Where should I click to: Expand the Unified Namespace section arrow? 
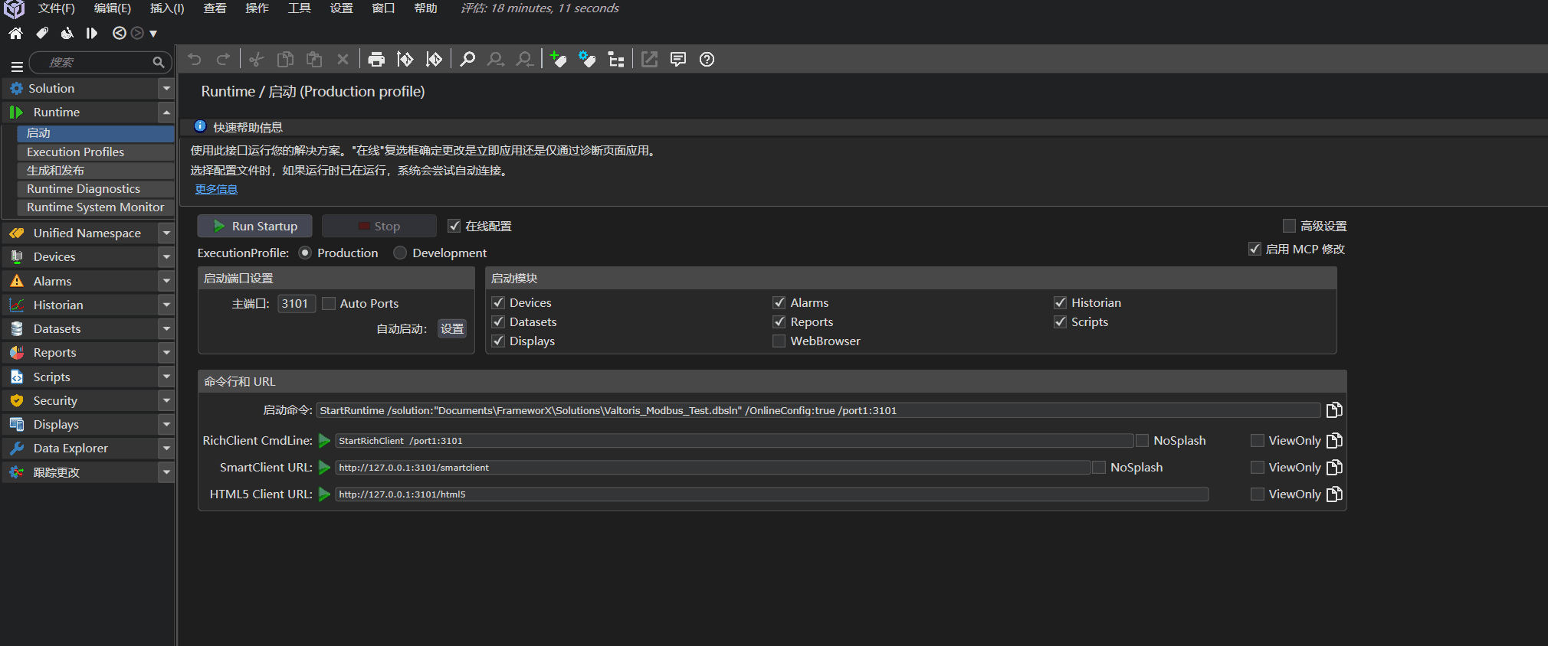166,233
